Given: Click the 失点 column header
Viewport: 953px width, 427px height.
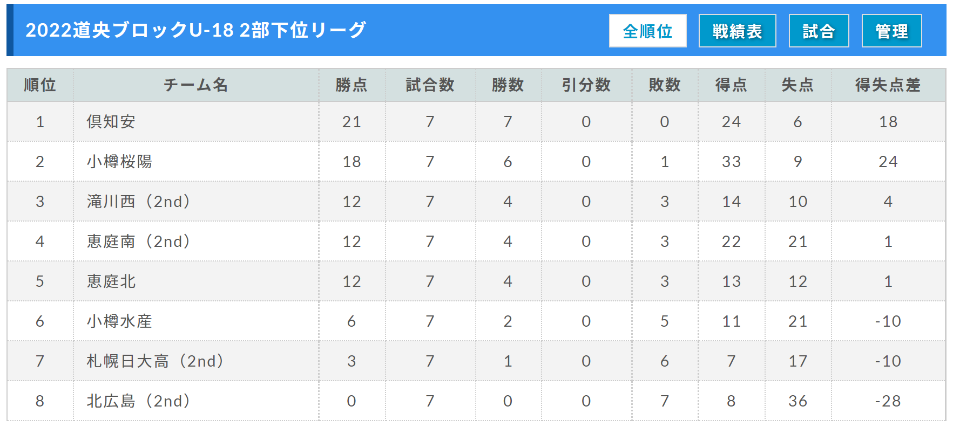Looking at the screenshot, I should point(797,85).
